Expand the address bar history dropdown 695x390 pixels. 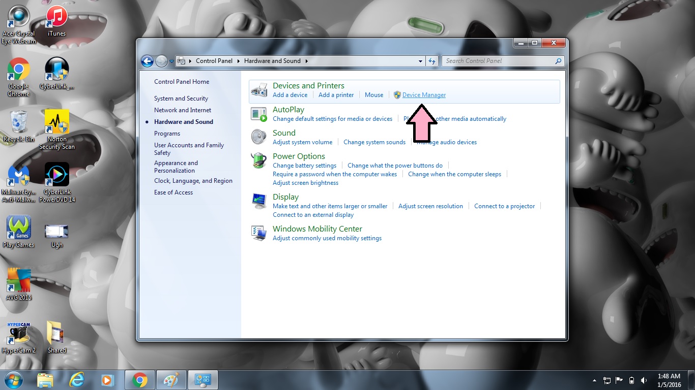click(x=420, y=61)
